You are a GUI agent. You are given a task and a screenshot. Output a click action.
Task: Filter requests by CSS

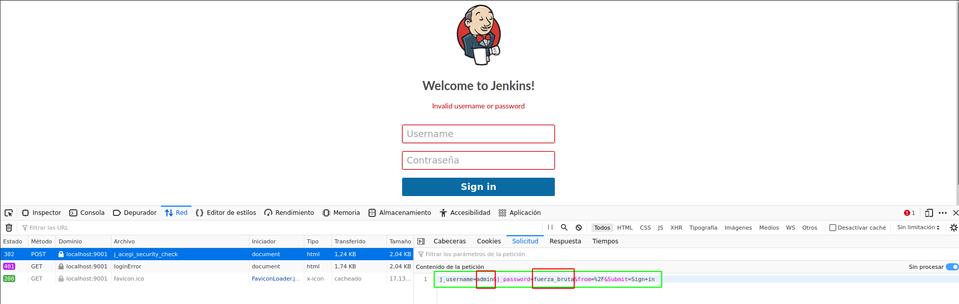coord(645,228)
